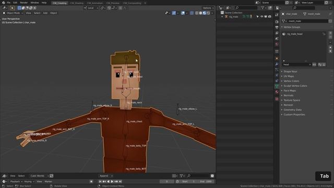Open the Tool properties tab

point(277,15)
